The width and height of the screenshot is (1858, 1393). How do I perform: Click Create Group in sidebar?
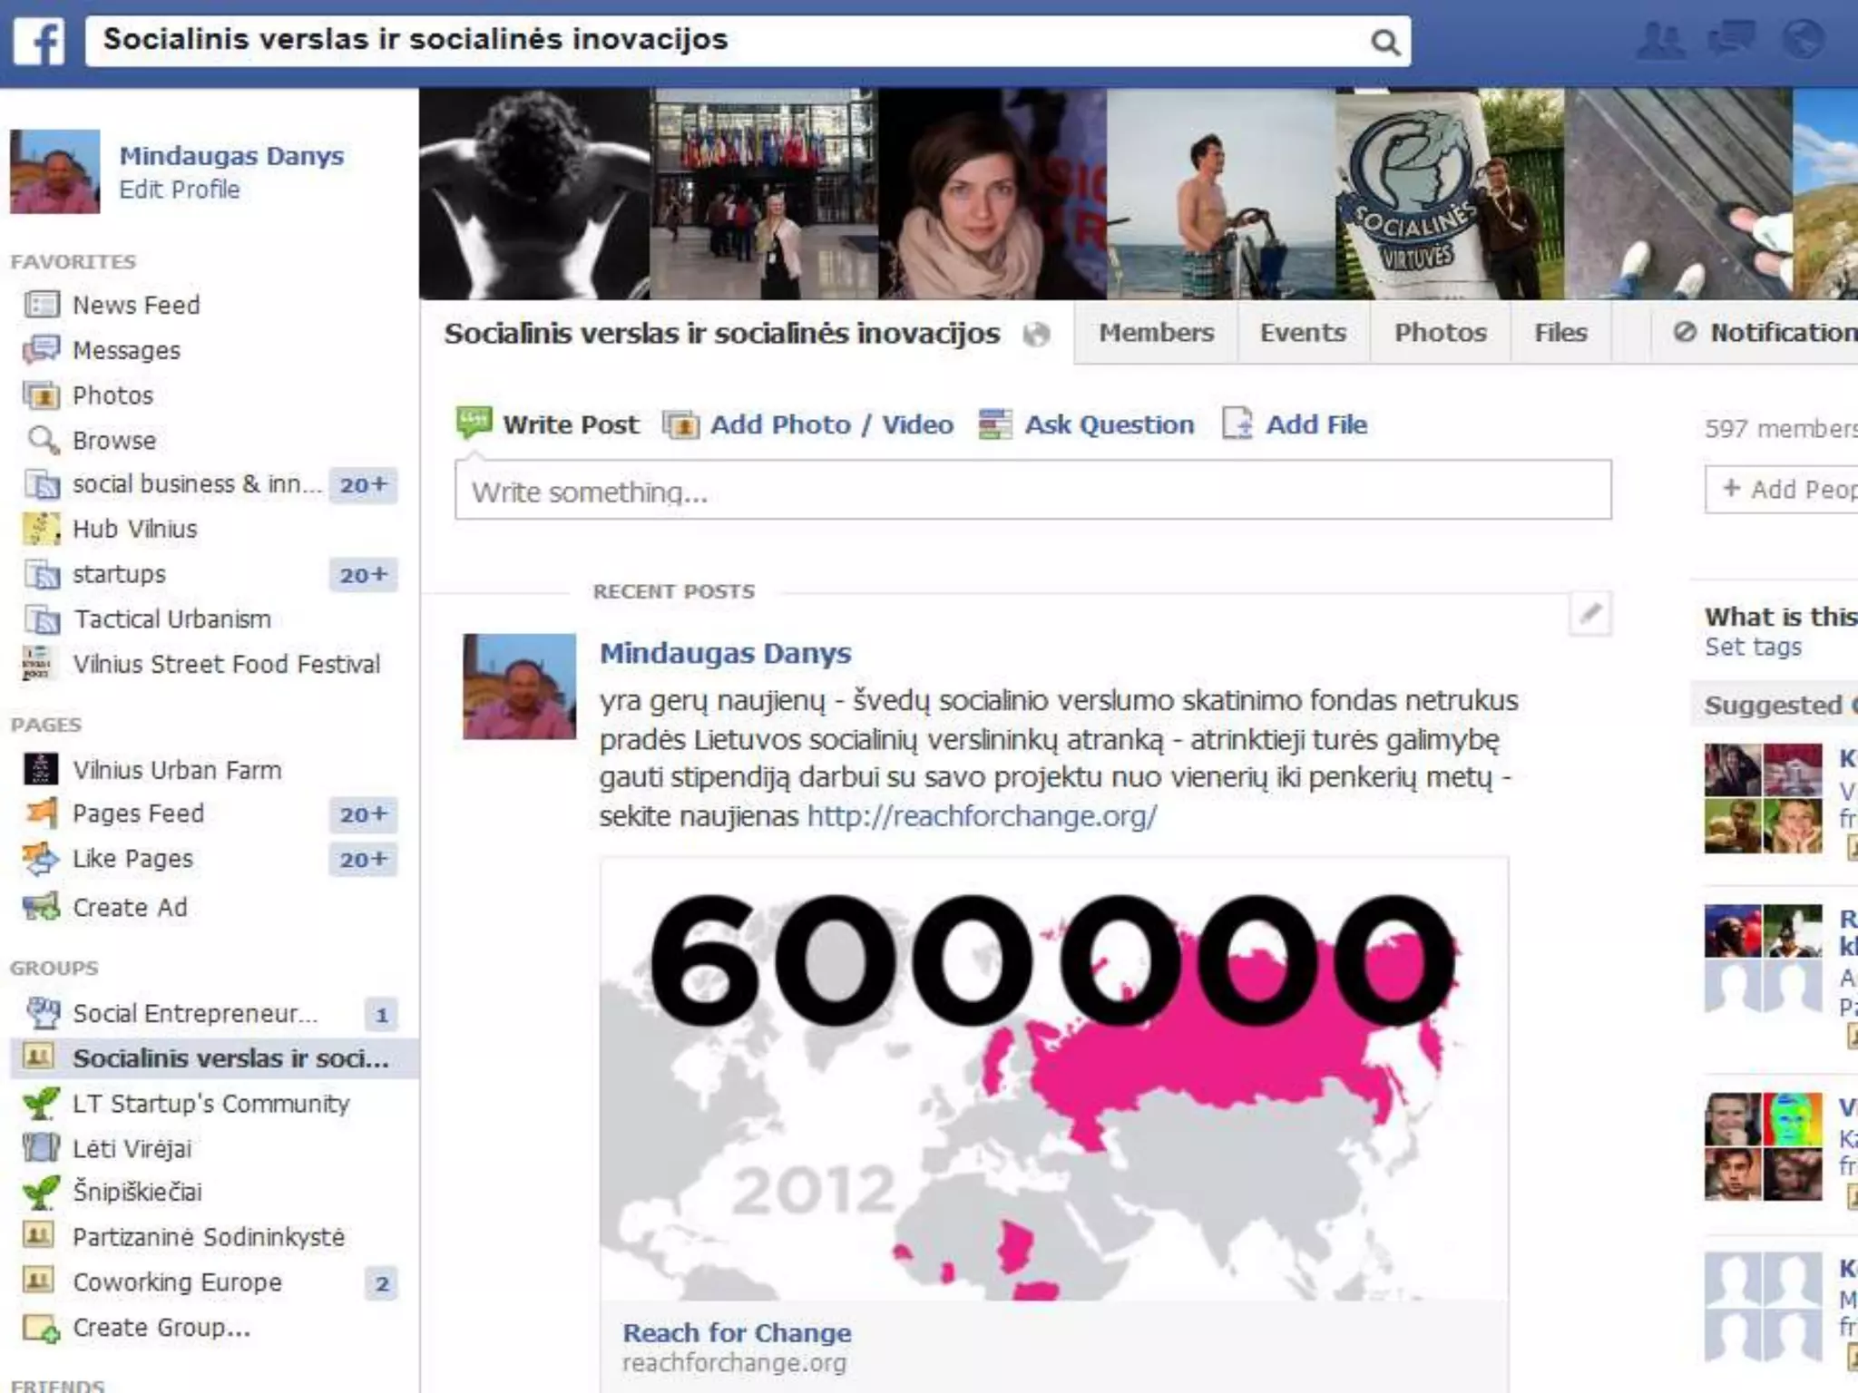161,1328
